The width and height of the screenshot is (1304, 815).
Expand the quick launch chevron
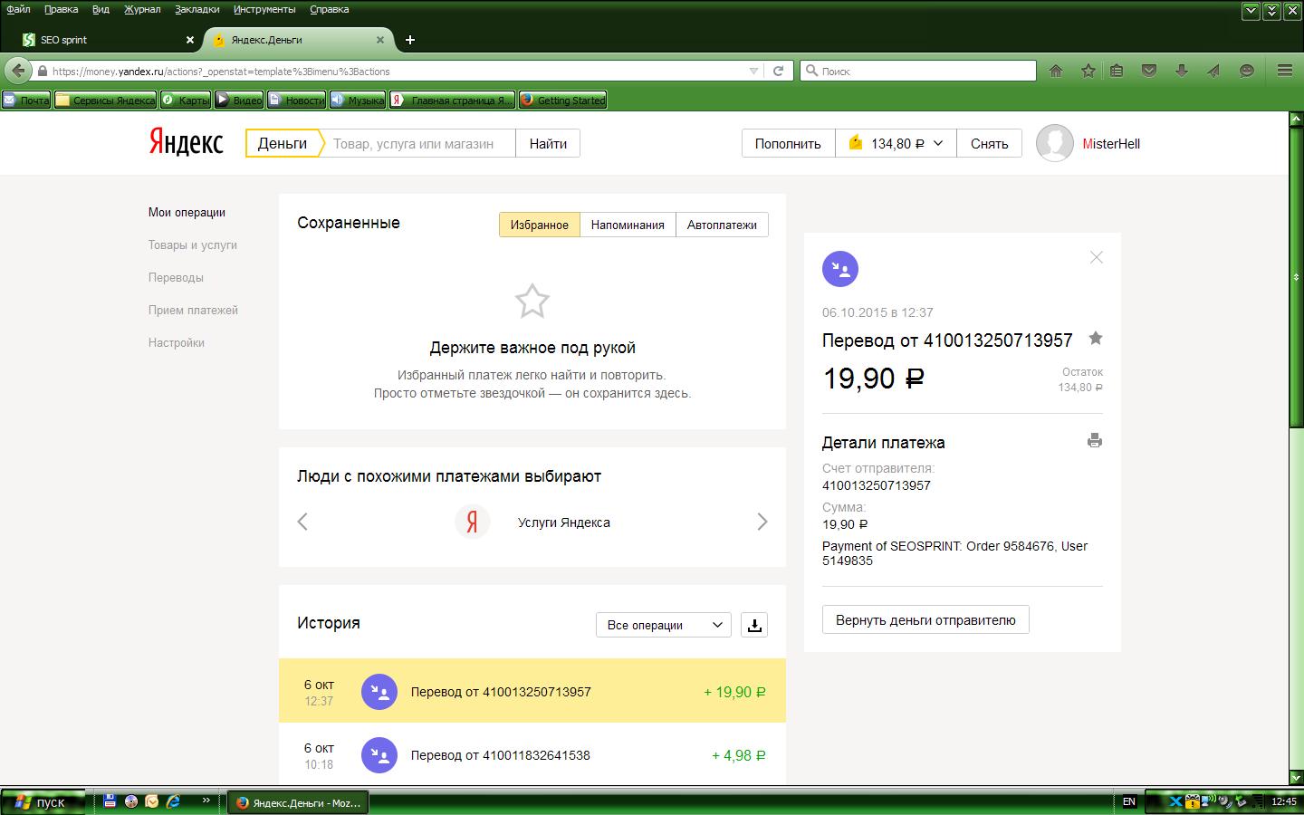tap(206, 801)
